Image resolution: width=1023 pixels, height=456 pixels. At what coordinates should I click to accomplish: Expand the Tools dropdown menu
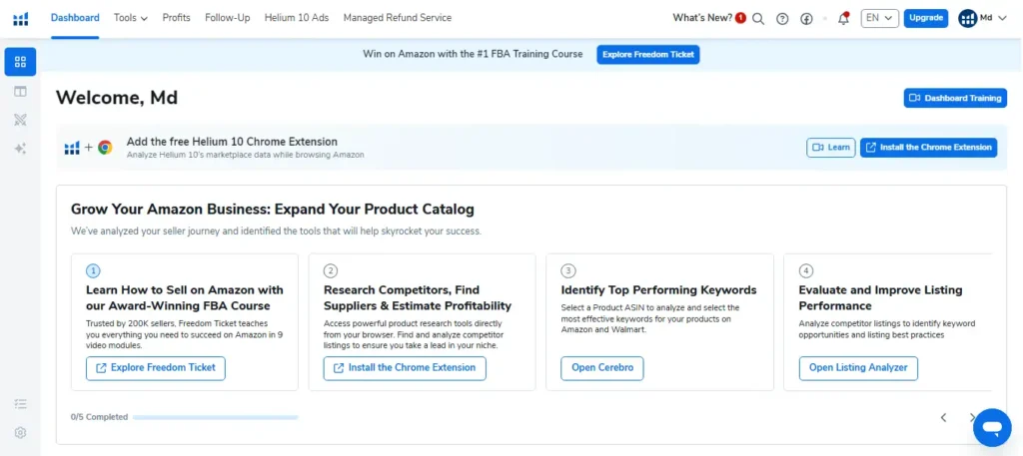click(131, 18)
